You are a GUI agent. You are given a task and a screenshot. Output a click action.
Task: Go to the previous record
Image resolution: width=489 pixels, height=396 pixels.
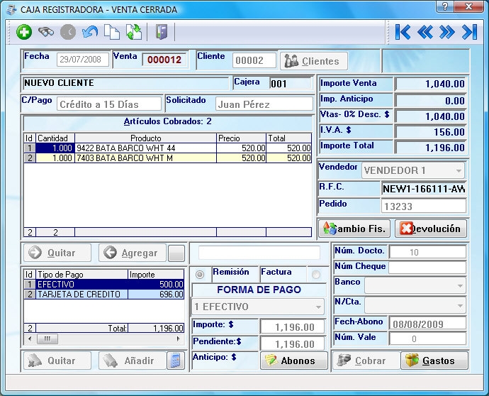point(425,32)
